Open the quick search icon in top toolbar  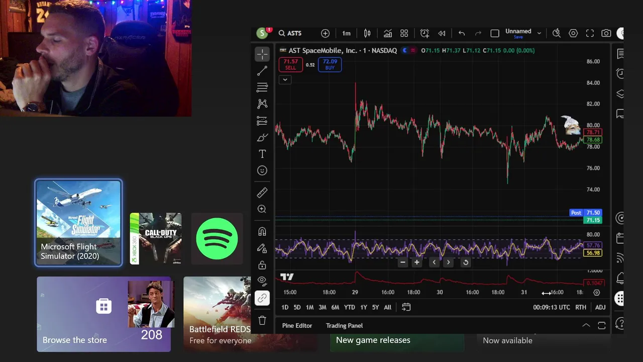[557, 33]
